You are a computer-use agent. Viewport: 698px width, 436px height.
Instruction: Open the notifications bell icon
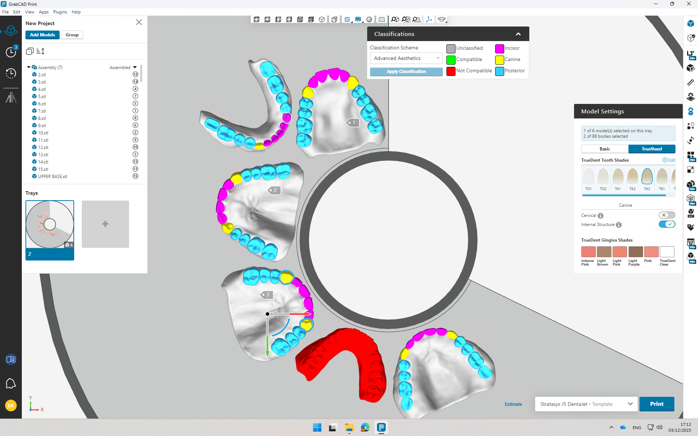point(11,383)
